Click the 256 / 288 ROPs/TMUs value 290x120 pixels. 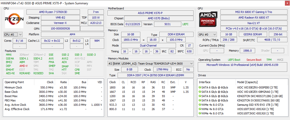229,40
